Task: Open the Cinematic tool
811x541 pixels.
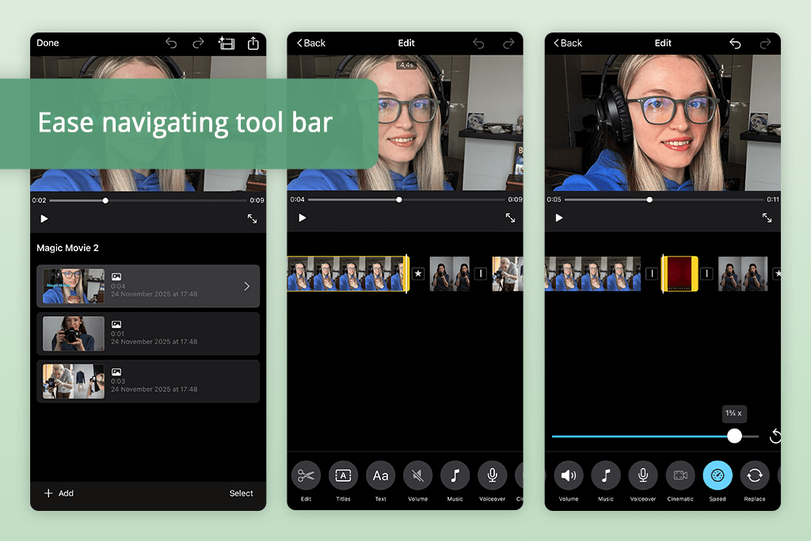Action: 680,475
